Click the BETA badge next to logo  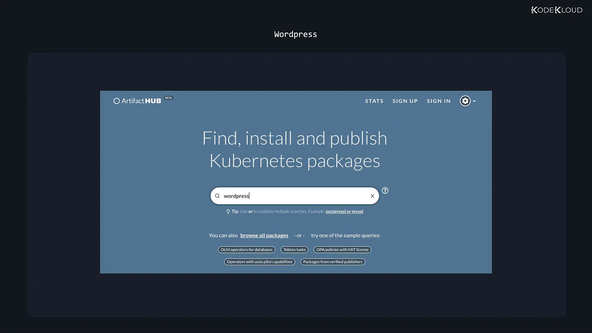click(x=168, y=98)
